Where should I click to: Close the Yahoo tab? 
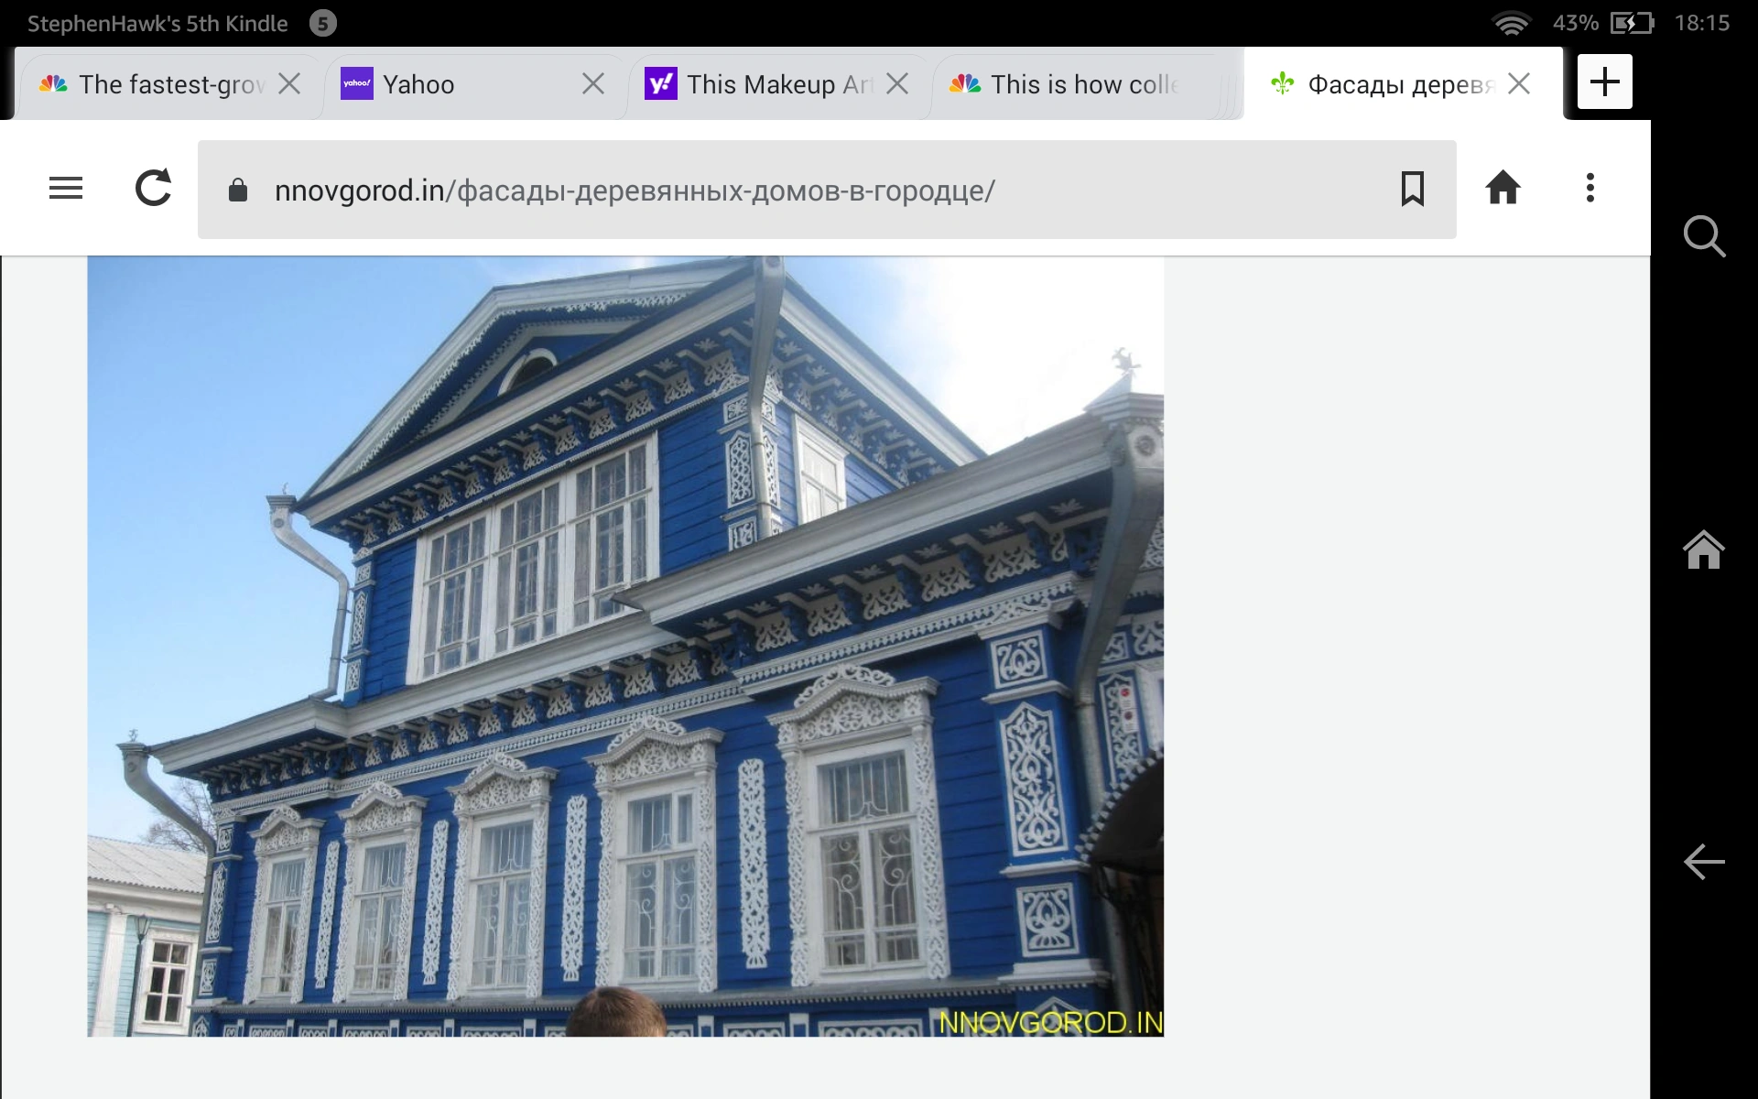(x=593, y=84)
